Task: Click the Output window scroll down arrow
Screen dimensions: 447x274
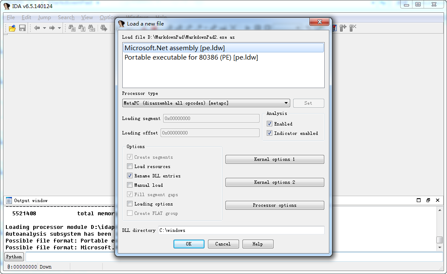Action: click(440, 248)
